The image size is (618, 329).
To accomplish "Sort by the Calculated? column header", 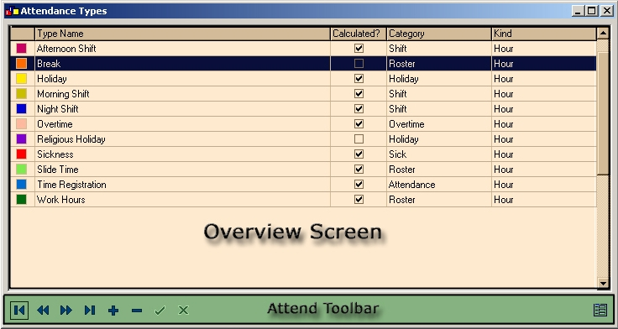I will coord(359,34).
